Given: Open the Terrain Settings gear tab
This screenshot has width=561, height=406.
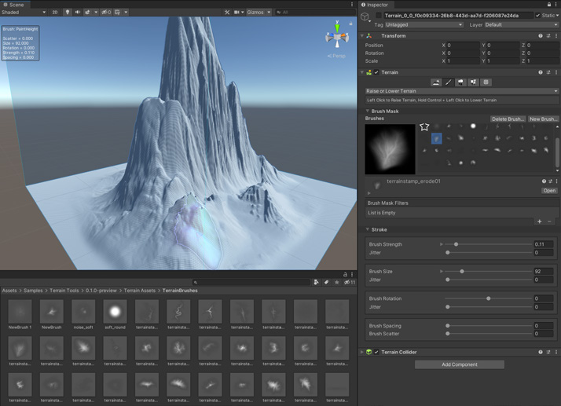Looking at the screenshot, I should pyautogui.click(x=486, y=82).
